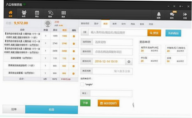Click the ¥9972.00 total cell
The height and width of the screenshot is (118, 192).
click(x=66, y=79)
